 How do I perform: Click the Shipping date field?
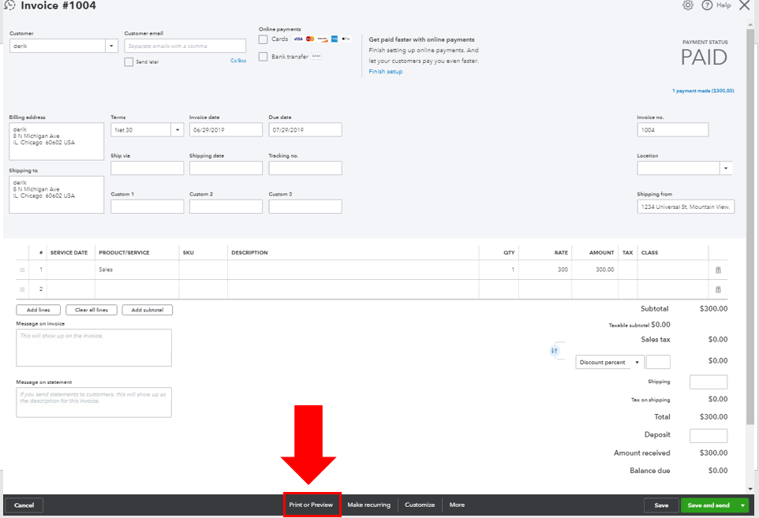tap(226, 168)
